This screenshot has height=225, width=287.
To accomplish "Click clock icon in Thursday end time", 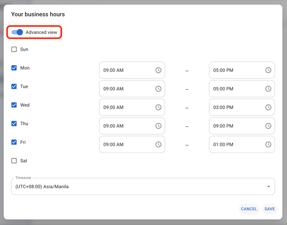I will (268, 126).
